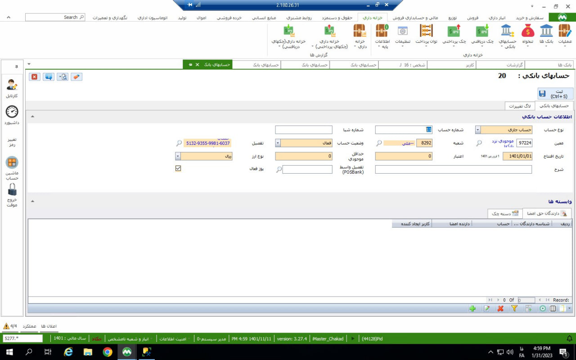This screenshot has width=576, height=360.
Task: Click the yellow funnel filter icon
Action: click(514, 309)
